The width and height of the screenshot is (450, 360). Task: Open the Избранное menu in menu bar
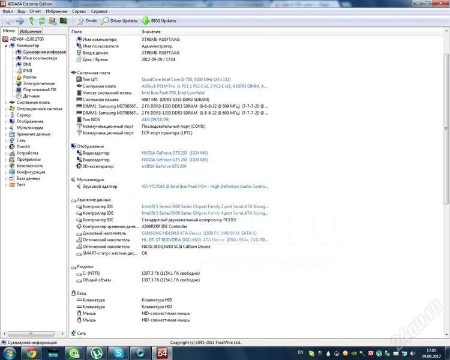pyautogui.click(x=56, y=11)
